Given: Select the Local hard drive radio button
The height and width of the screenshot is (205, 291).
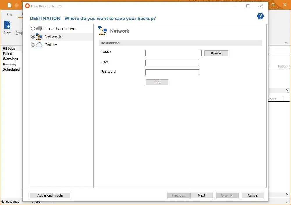Looking at the screenshot, I should pyautogui.click(x=33, y=29).
